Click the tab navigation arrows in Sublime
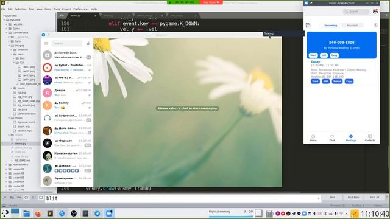 (62, 15)
